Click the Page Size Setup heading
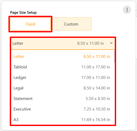Screen dimensions: 137x131 pyautogui.click(x=23, y=12)
